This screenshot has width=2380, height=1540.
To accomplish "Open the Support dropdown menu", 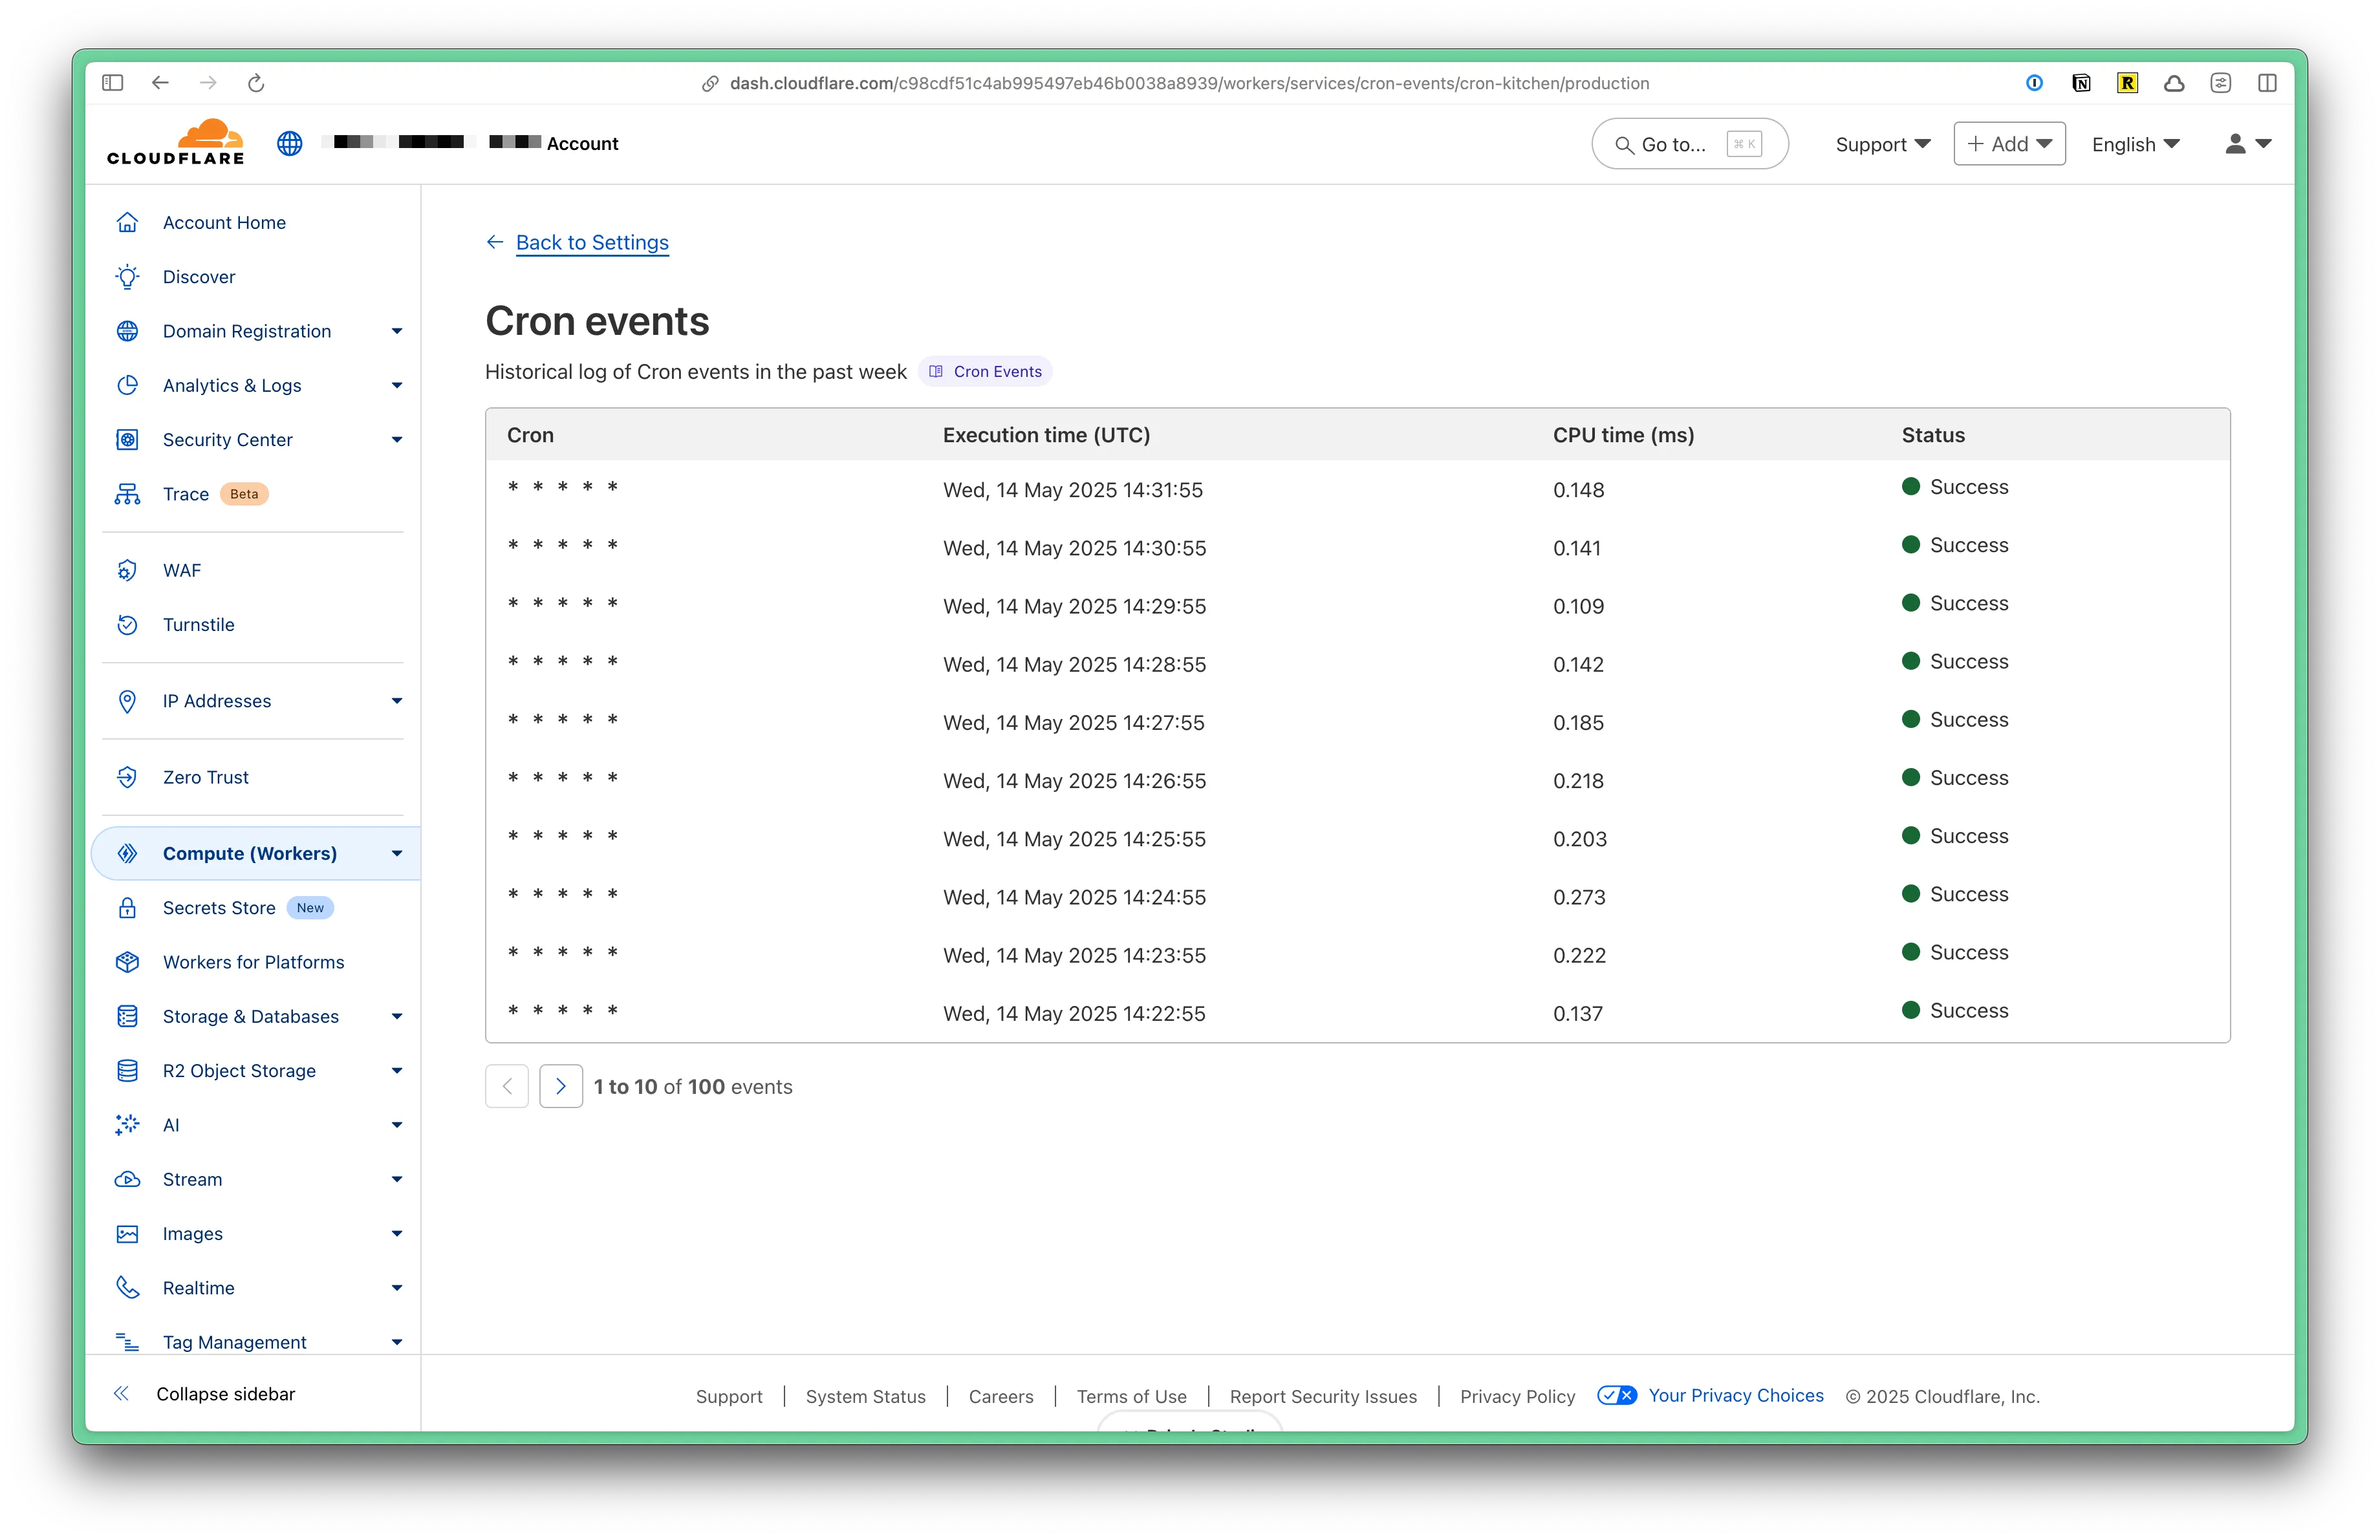I will [x=1882, y=144].
